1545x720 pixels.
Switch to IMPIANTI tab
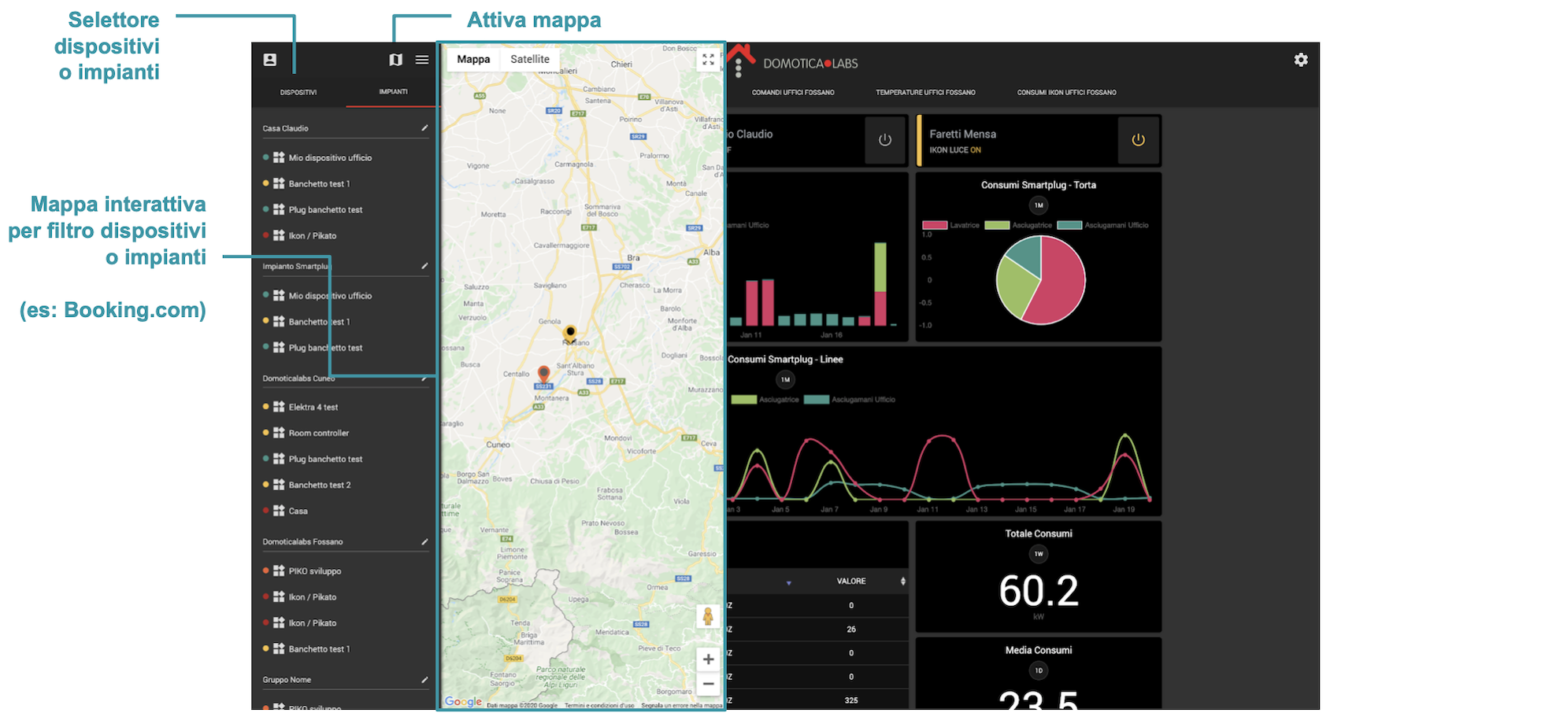[x=393, y=92]
